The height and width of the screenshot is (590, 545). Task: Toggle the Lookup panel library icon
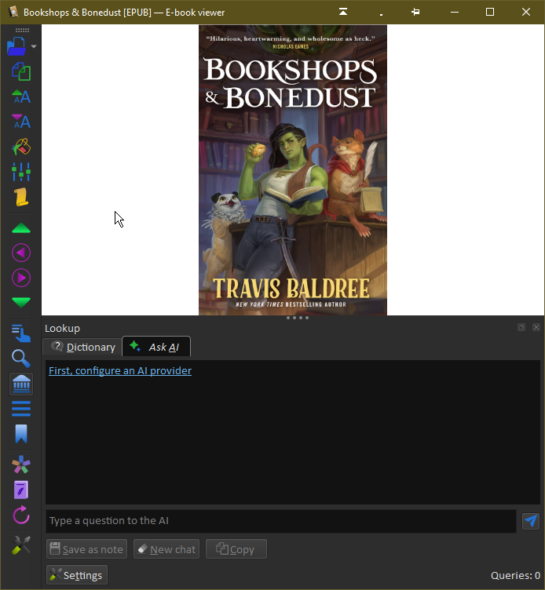(x=21, y=384)
